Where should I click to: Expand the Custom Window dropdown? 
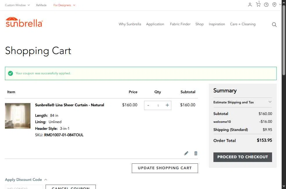point(17,5)
